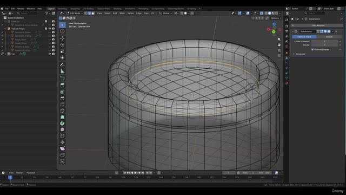Image resolution: width=346 pixels, height=195 pixels.
Task: Select the Poly Build tool
Action: pyautogui.click(x=63, y=117)
